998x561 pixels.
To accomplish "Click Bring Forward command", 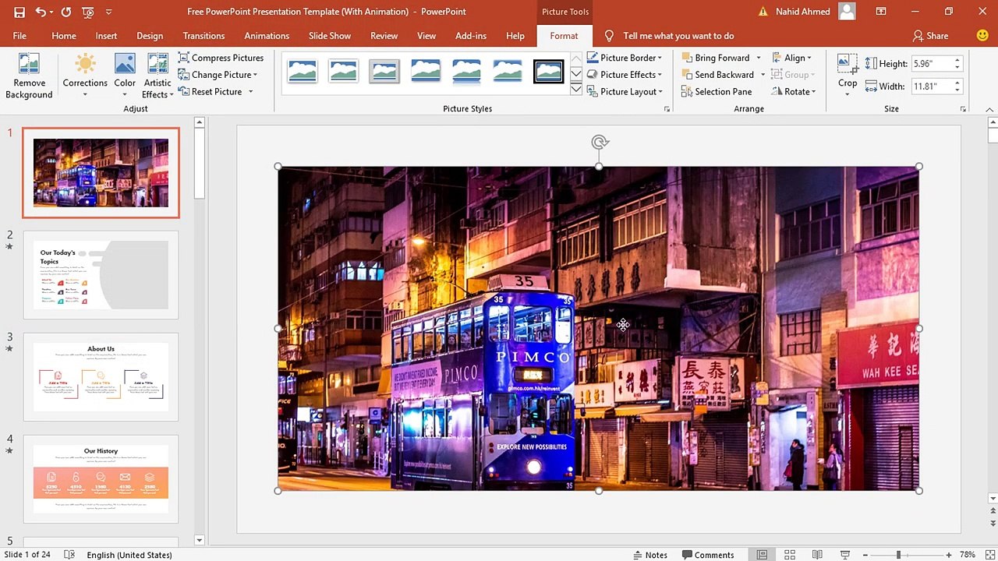I will [x=715, y=58].
